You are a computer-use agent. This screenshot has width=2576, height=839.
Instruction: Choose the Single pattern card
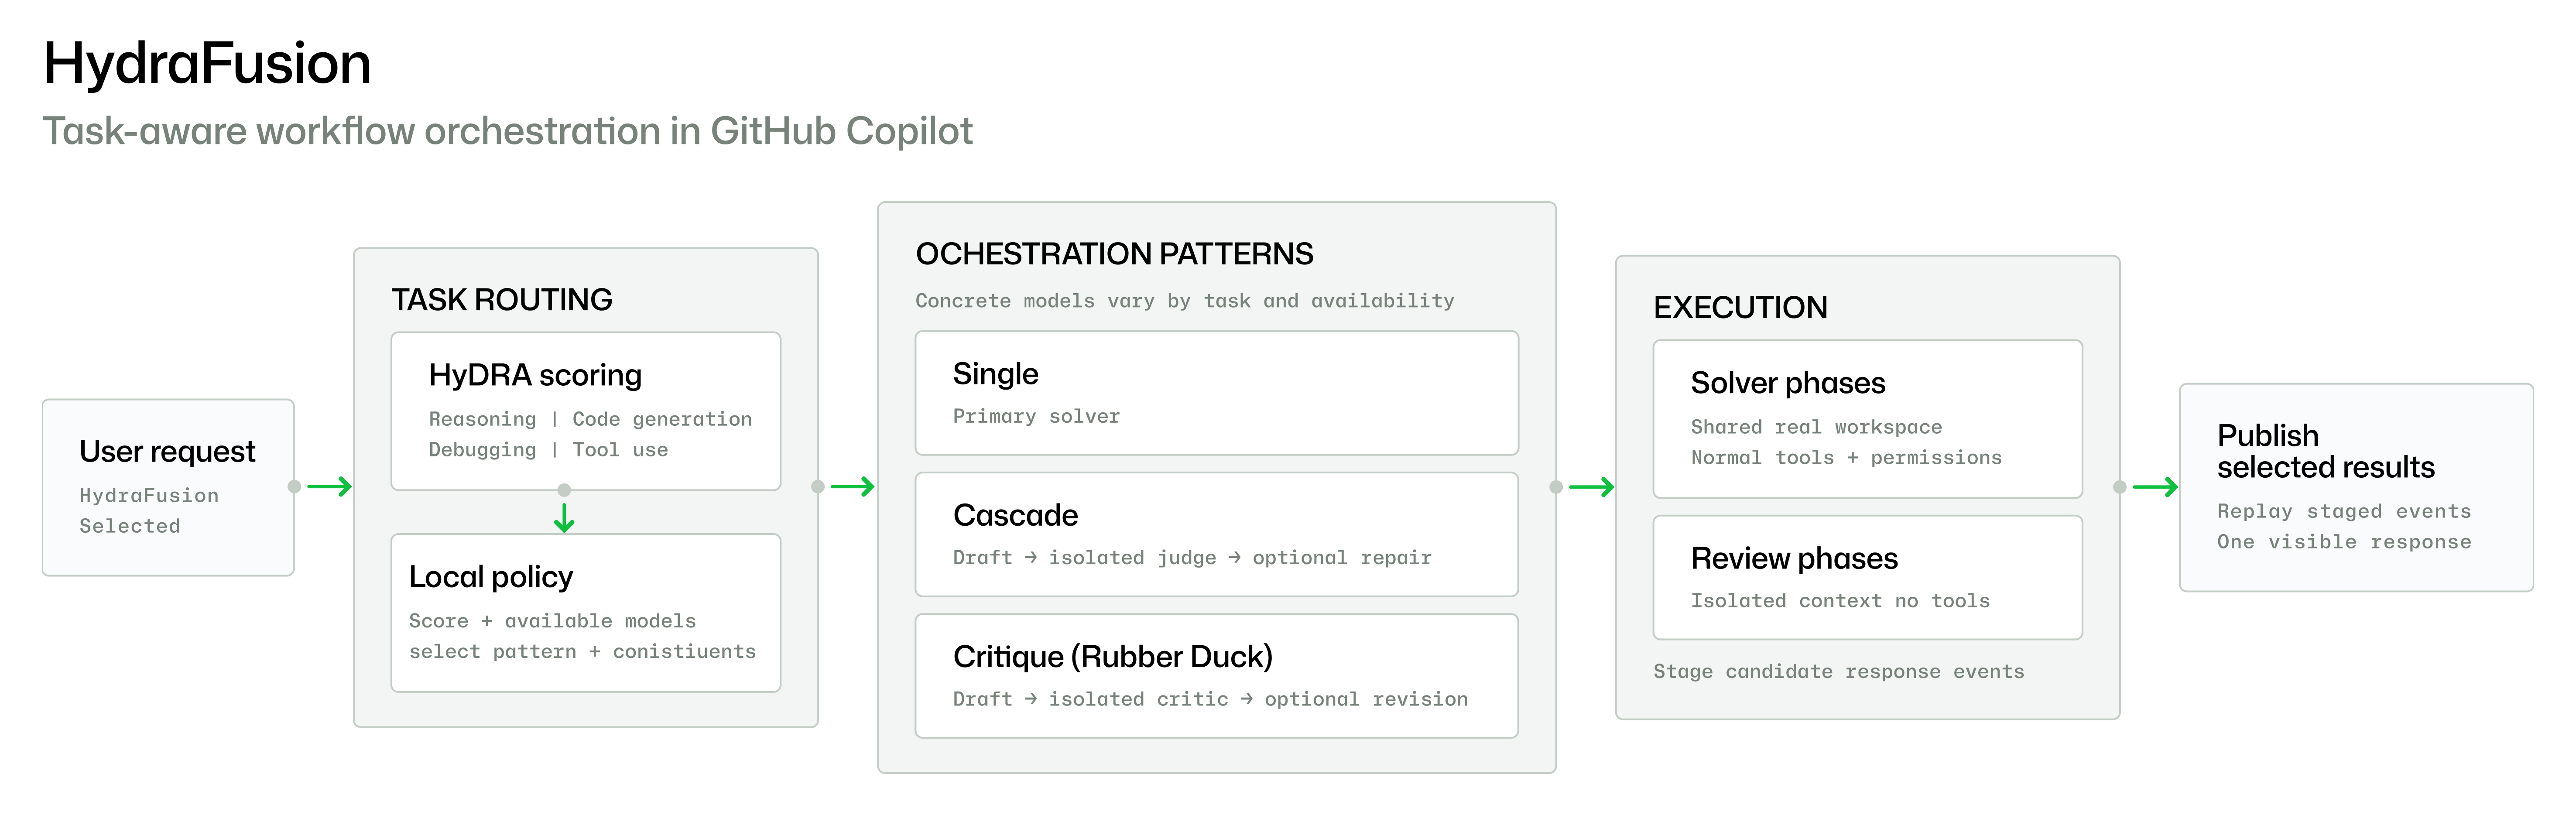coord(1217,393)
